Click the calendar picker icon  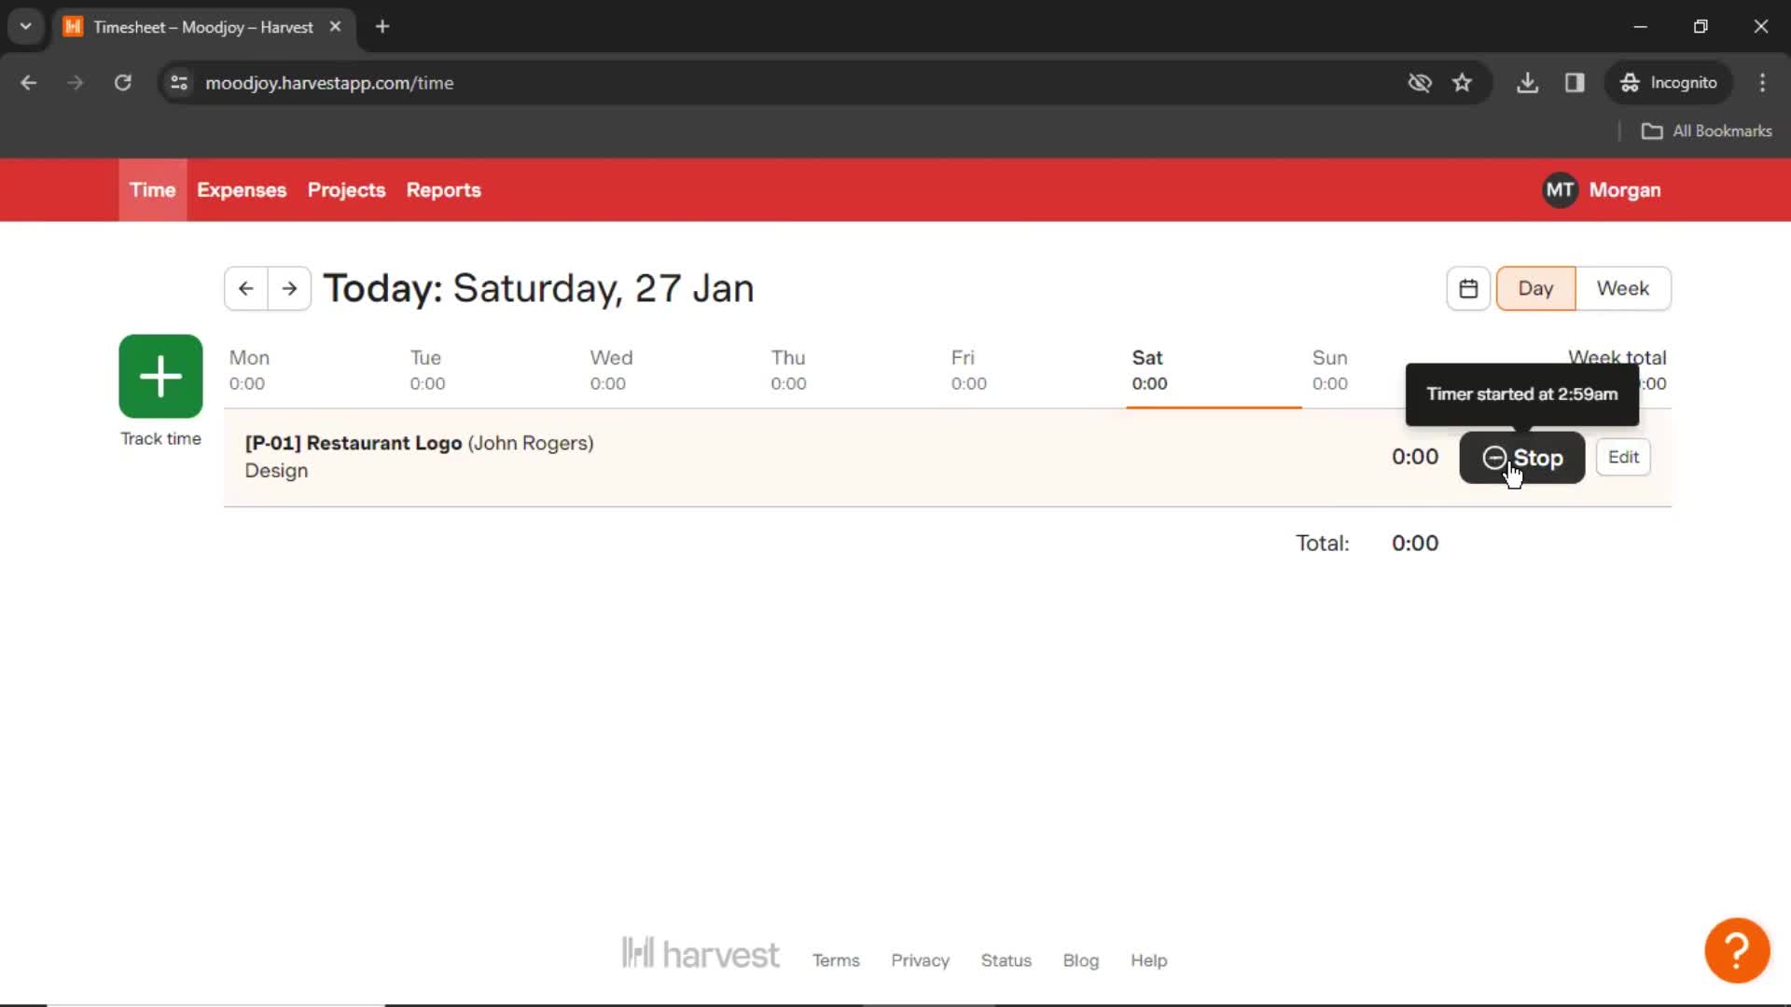[1467, 288]
